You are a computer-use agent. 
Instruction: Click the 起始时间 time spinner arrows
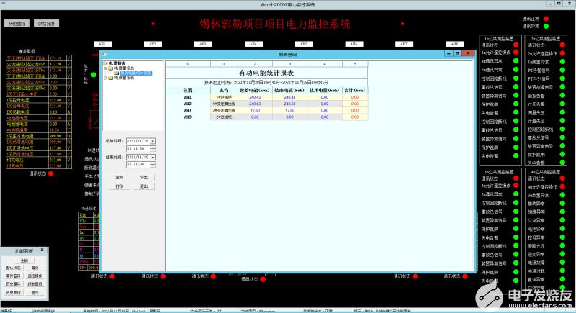click(153, 149)
